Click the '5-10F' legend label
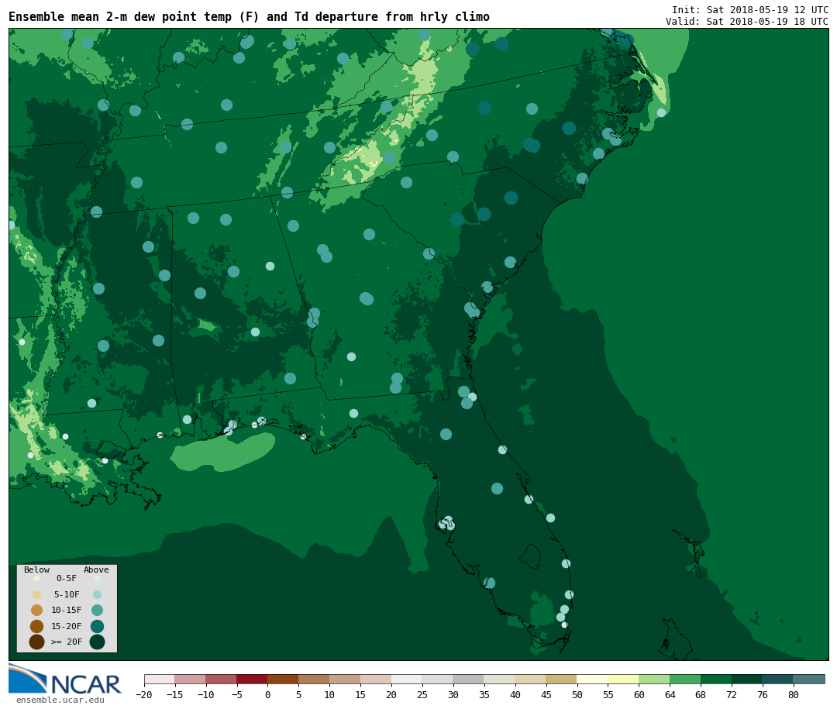This screenshot has width=837, height=709. coord(67,594)
